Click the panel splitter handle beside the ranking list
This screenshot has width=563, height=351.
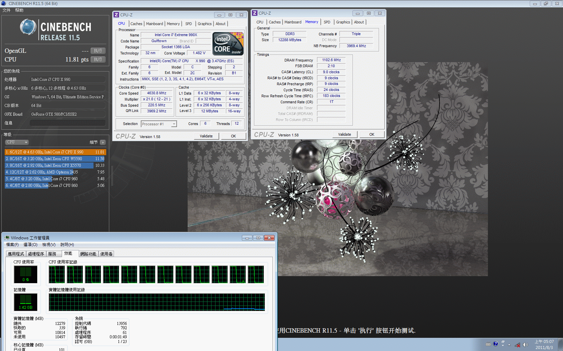coord(112,175)
